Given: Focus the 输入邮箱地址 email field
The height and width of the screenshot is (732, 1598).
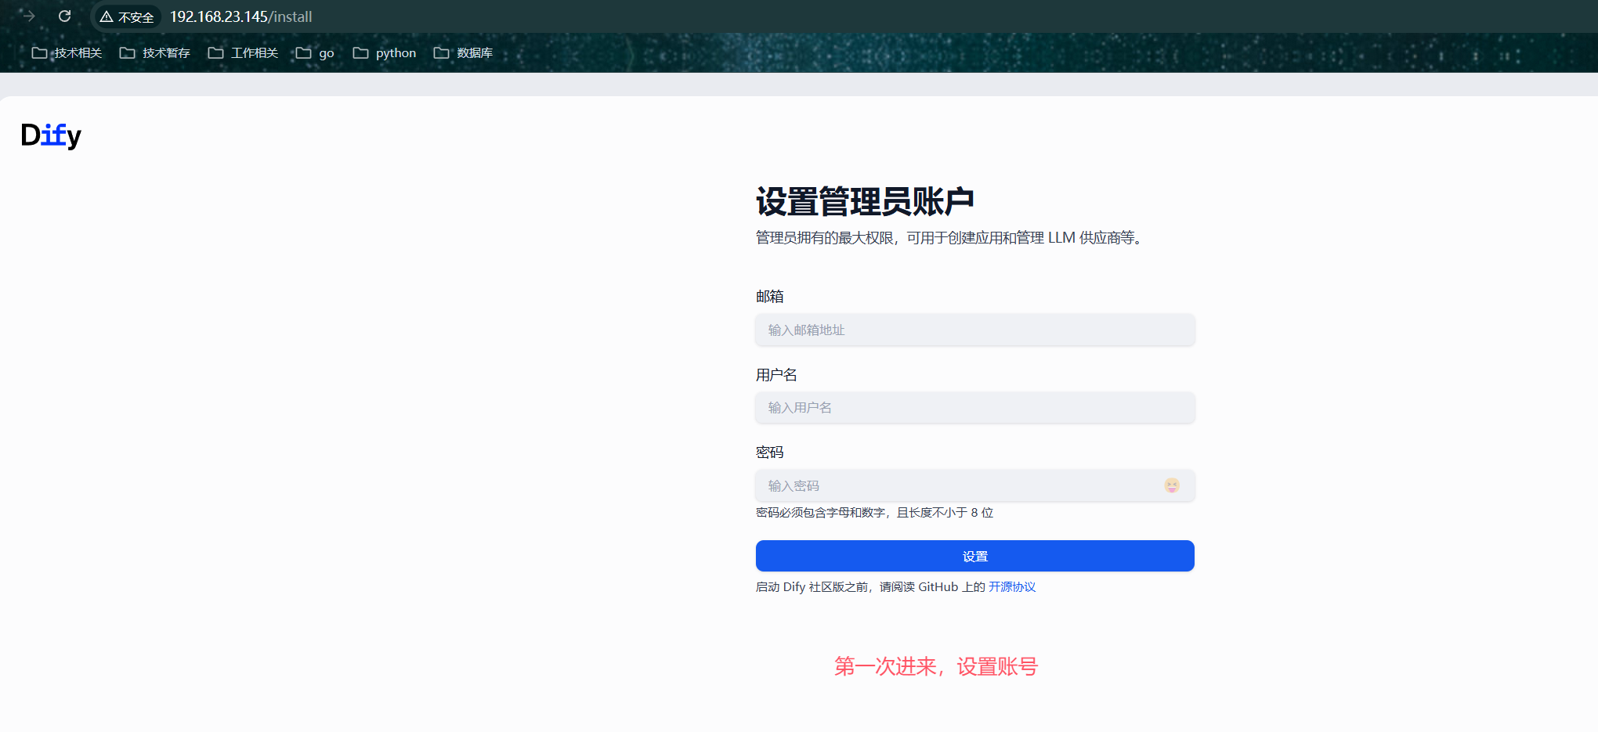Looking at the screenshot, I should [x=975, y=330].
